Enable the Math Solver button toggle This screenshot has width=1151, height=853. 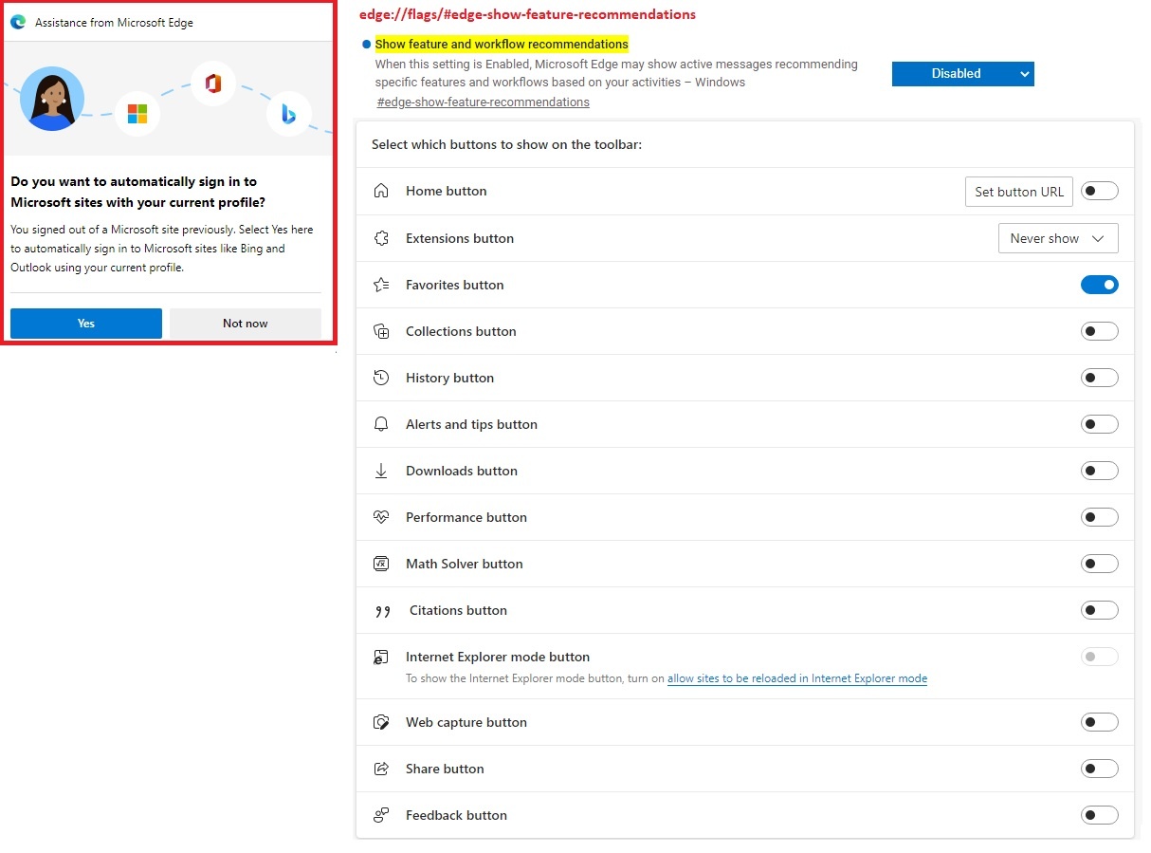click(x=1100, y=564)
